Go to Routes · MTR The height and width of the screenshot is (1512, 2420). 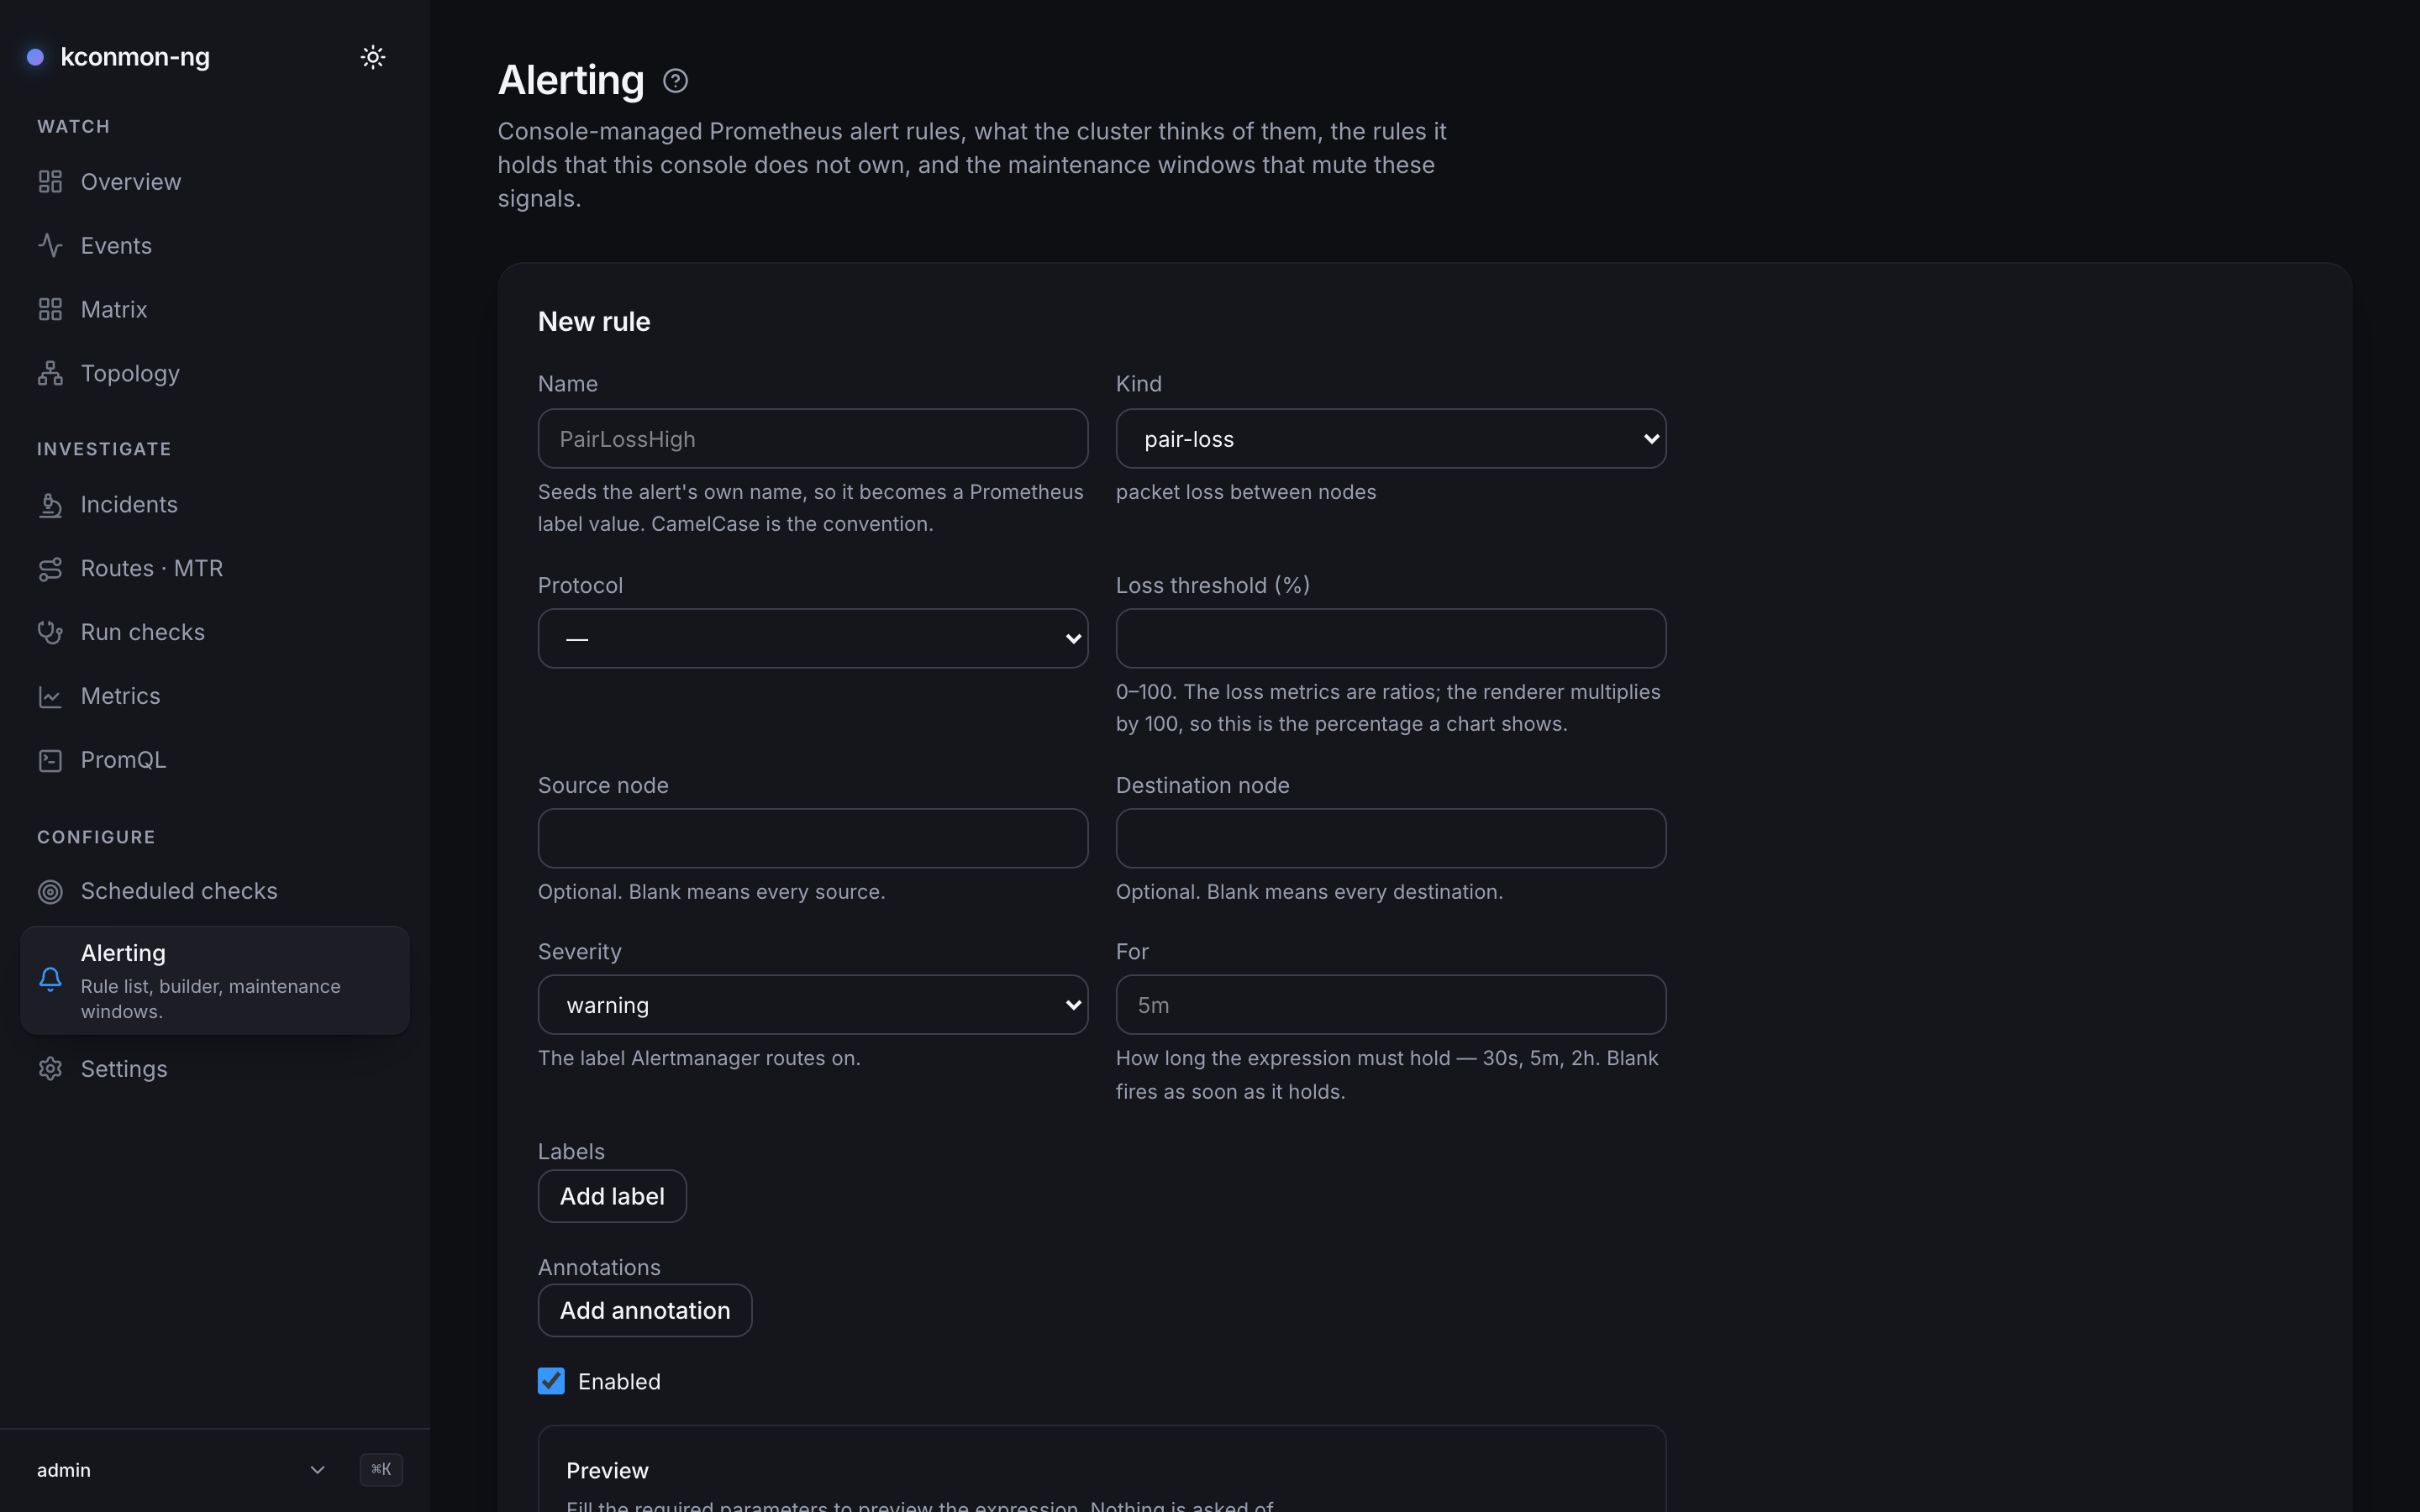tap(215, 569)
